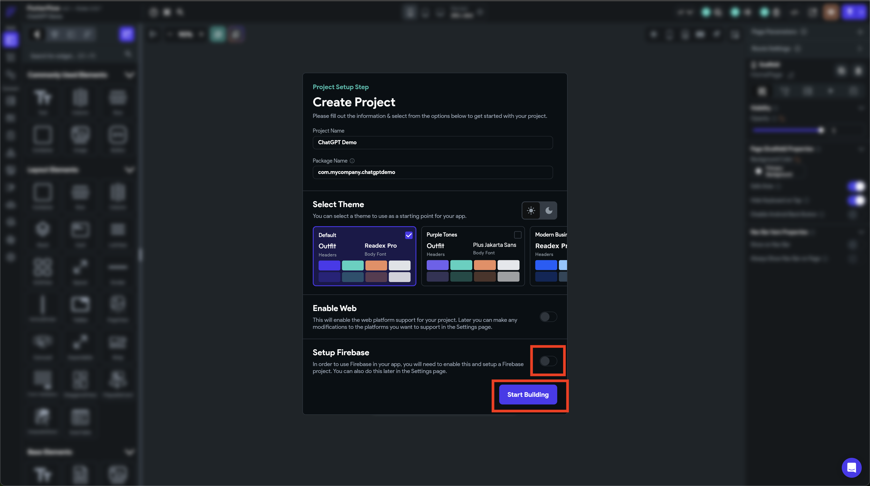Collapse the Layout Elements section chevron

(129, 170)
